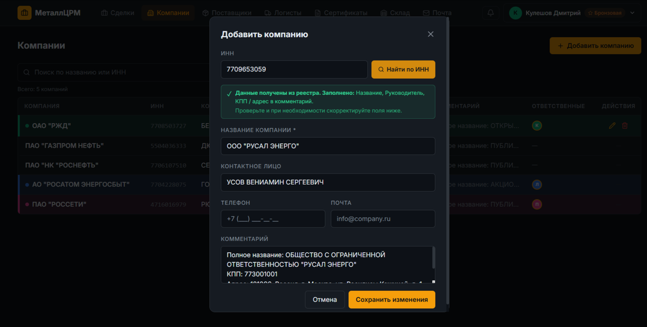Expand the user profile menu via the chevron
The image size is (647, 327).
pyautogui.click(x=633, y=12)
